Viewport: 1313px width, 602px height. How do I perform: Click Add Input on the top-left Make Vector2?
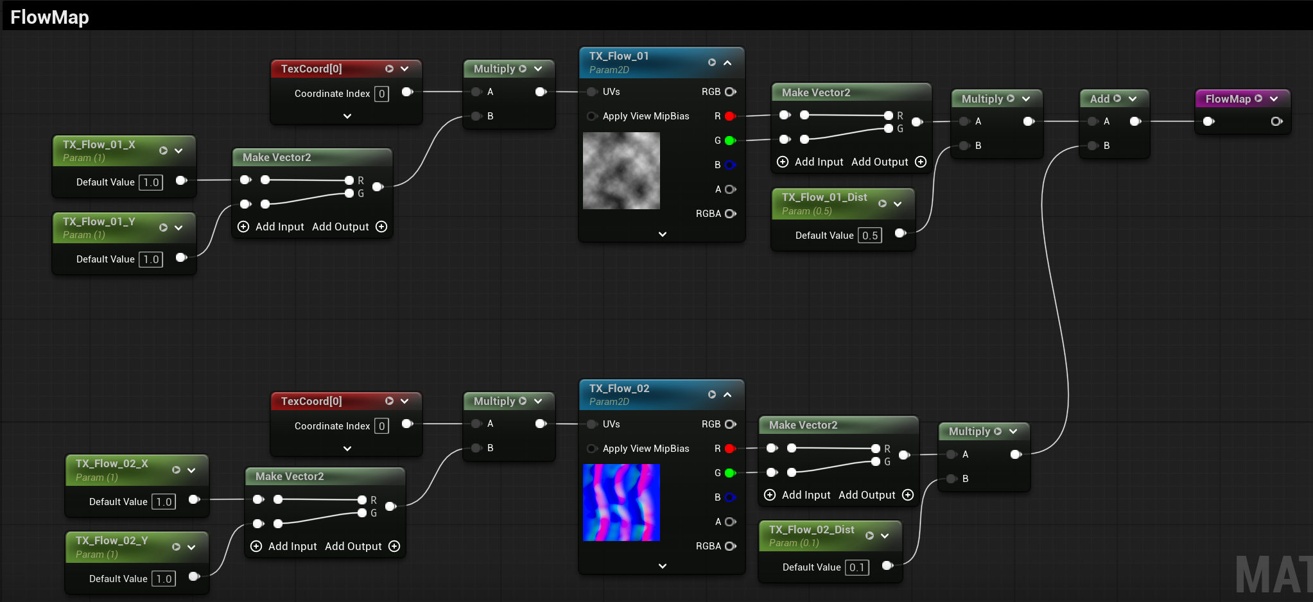(x=271, y=227)
